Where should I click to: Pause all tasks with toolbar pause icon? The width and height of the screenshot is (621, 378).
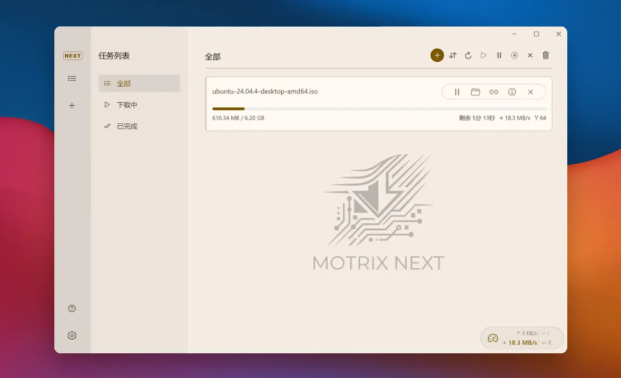click(x=499, y=55)
